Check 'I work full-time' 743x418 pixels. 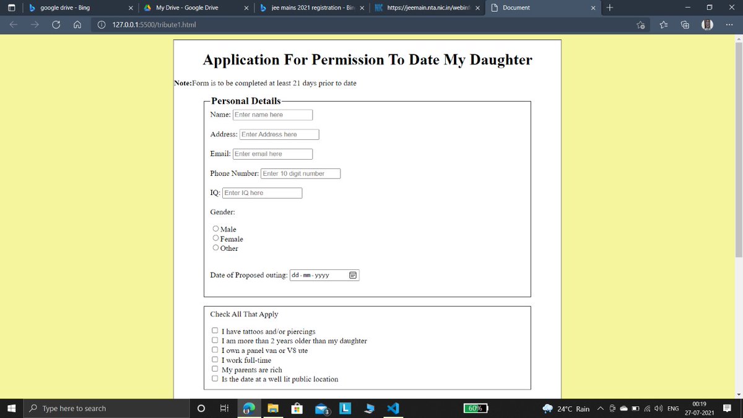215,360
